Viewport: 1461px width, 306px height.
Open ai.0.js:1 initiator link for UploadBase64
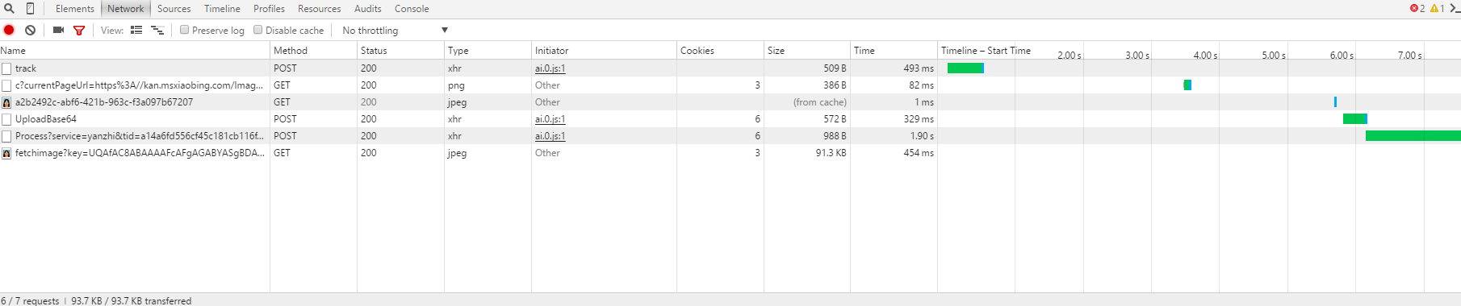click(550, 119)
